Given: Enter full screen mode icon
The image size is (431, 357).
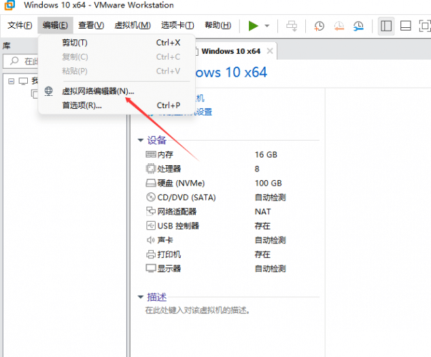Looking at the screenshot, I should tap(425, 26).
